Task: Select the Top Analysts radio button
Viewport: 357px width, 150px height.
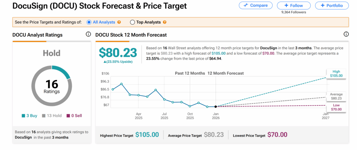Action: [132, 22]
